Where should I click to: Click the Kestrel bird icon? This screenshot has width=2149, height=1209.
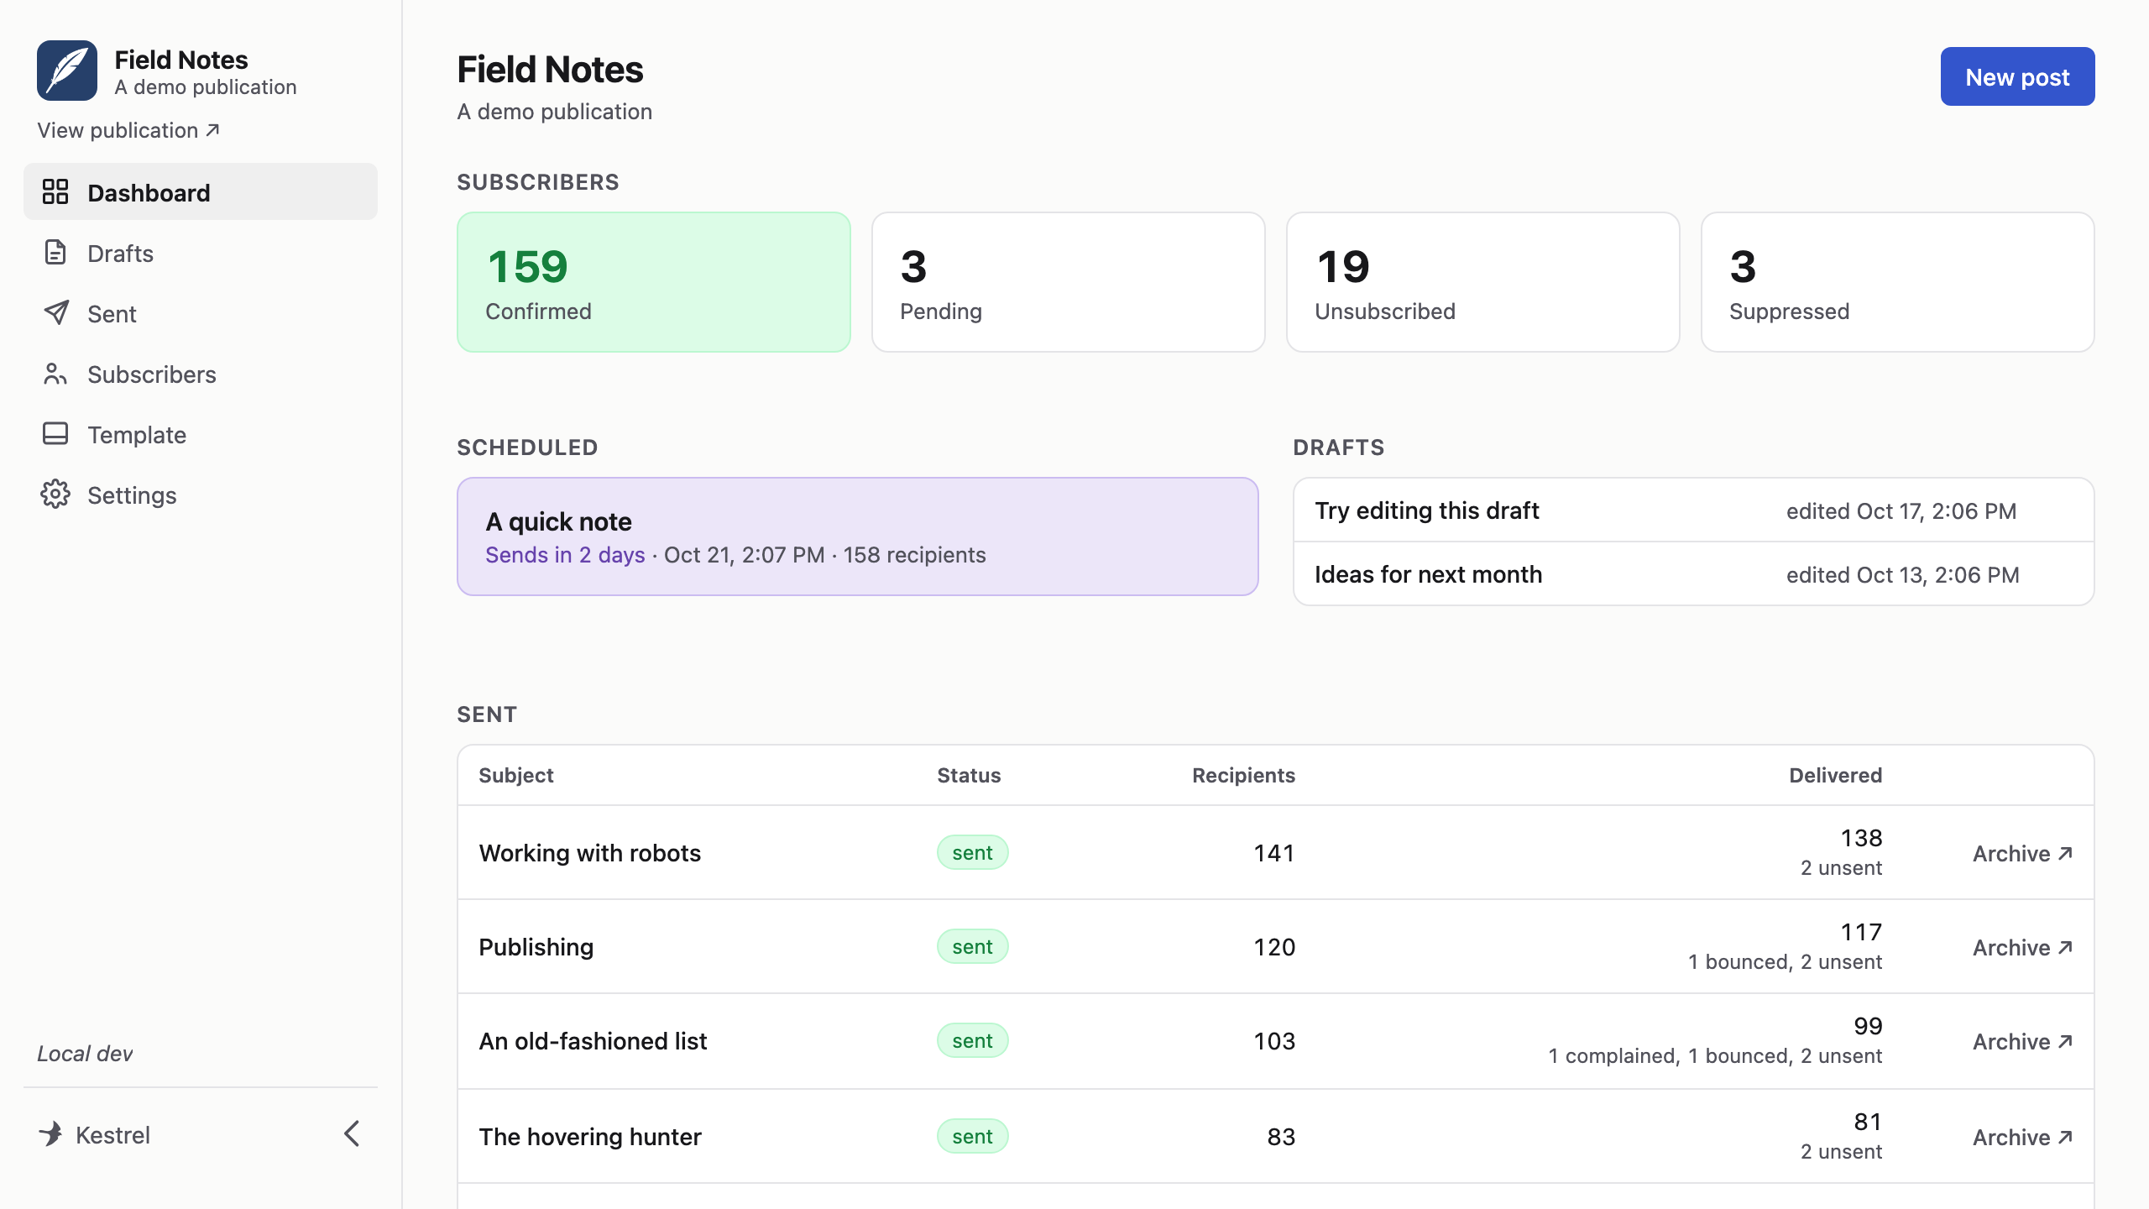click(x=51, y=1134)
